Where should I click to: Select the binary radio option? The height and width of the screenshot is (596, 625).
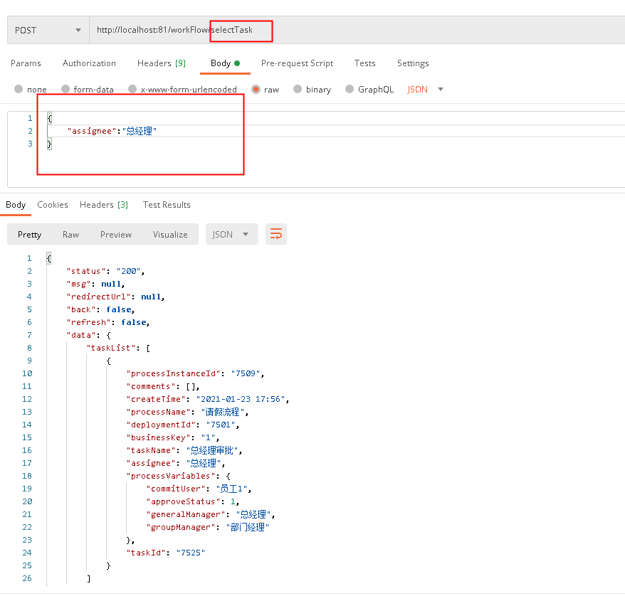pyautogui.click(x=298, y=89)
